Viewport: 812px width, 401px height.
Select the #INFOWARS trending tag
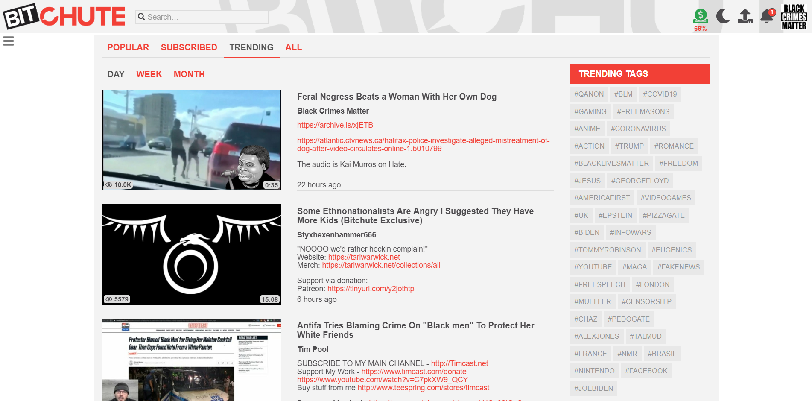coord(631,232)
